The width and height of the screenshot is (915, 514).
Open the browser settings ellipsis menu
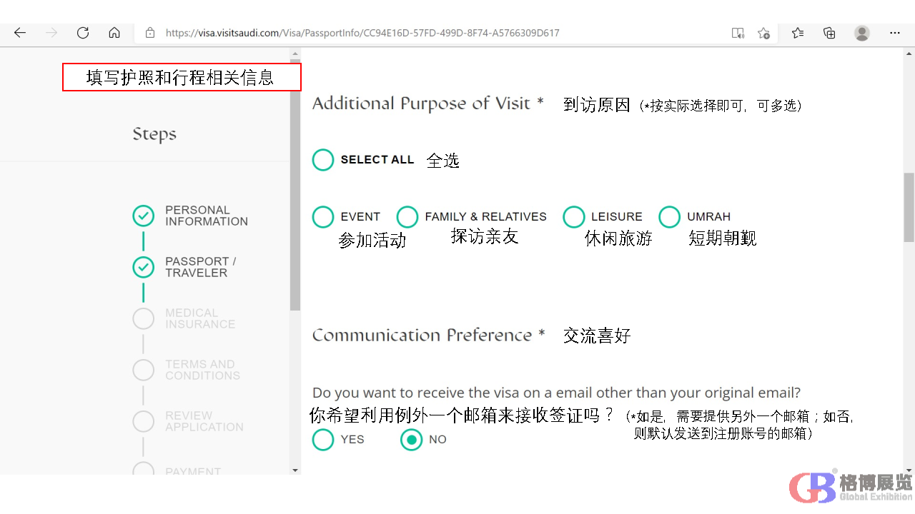895,33
